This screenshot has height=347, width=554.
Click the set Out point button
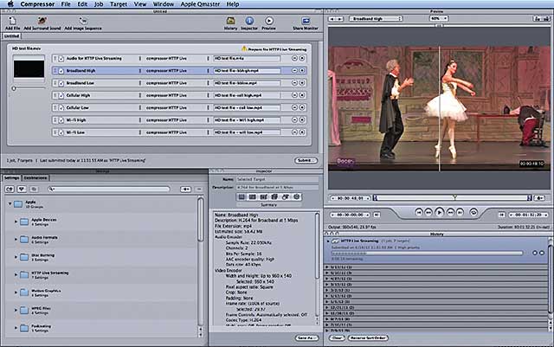[x=502, y=215]
